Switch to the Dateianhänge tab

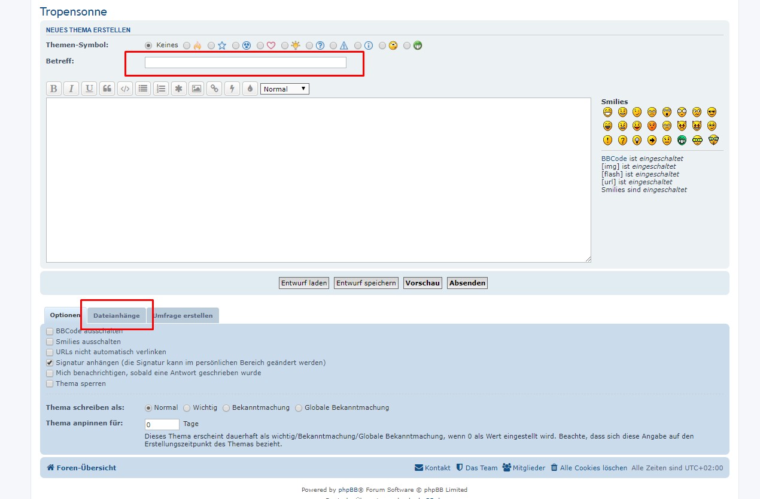(116, 315)
